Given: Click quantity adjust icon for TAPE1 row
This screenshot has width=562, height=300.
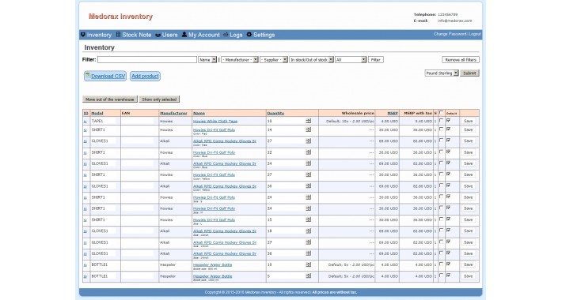Looking at the screenshot, I should pos(308,121).
